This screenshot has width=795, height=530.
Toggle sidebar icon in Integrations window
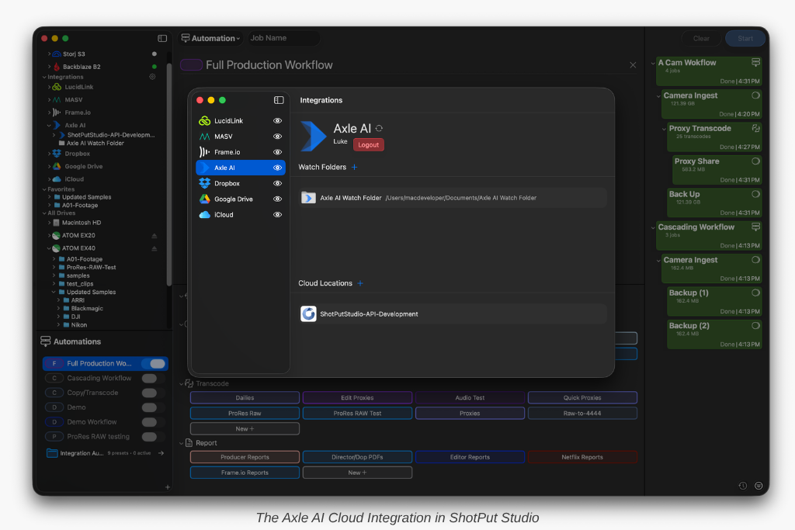(x=279, y=100)
